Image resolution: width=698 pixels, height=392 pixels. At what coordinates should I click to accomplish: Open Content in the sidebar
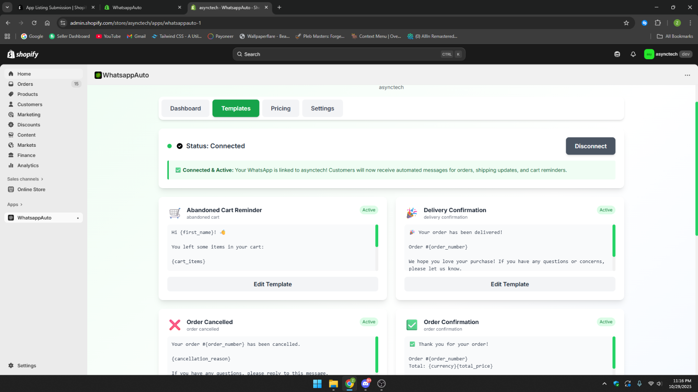(44, 135)
